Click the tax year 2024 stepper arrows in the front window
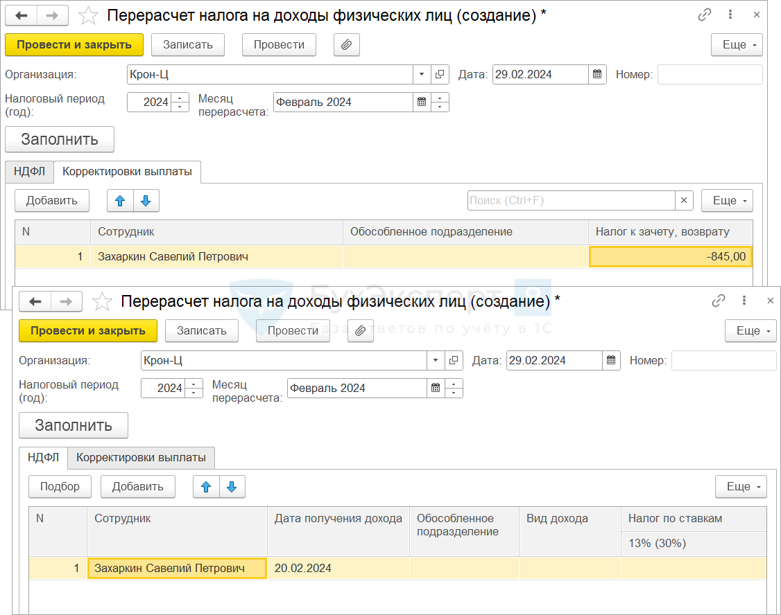The width and height of the screenshot is (781, 615). coord(195,388)
